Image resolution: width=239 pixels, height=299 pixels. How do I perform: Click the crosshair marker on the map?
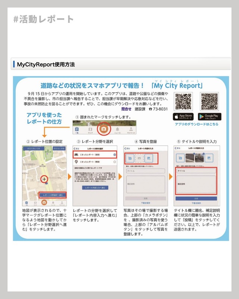tap(44, 179)
